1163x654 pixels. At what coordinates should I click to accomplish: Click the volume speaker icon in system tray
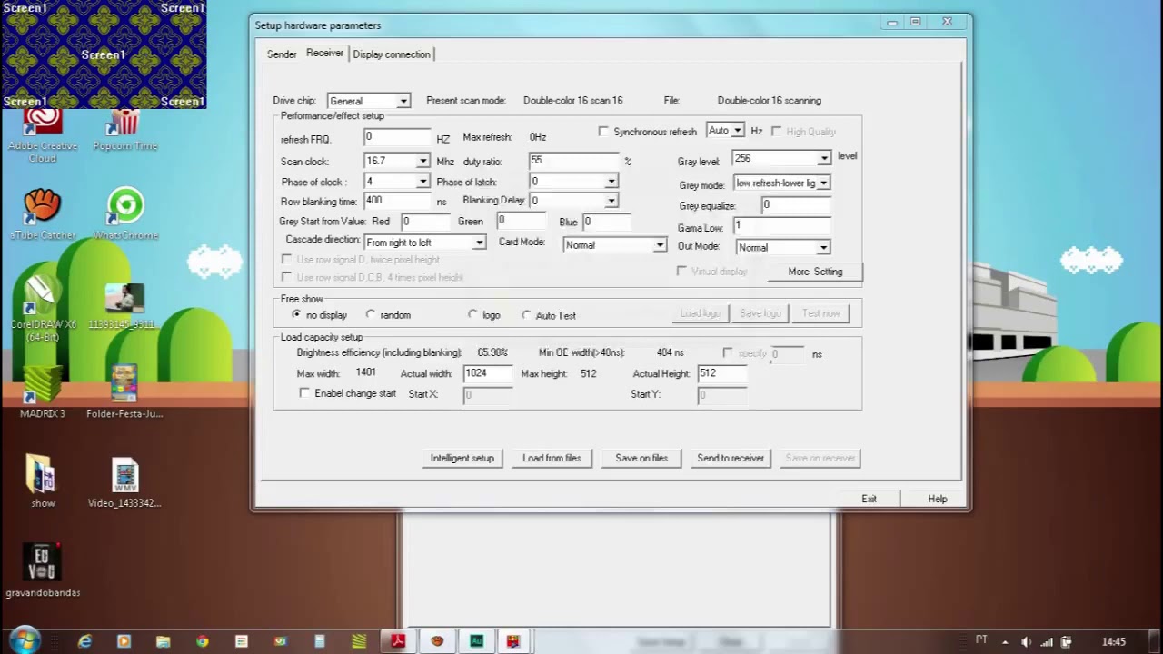1026,641
